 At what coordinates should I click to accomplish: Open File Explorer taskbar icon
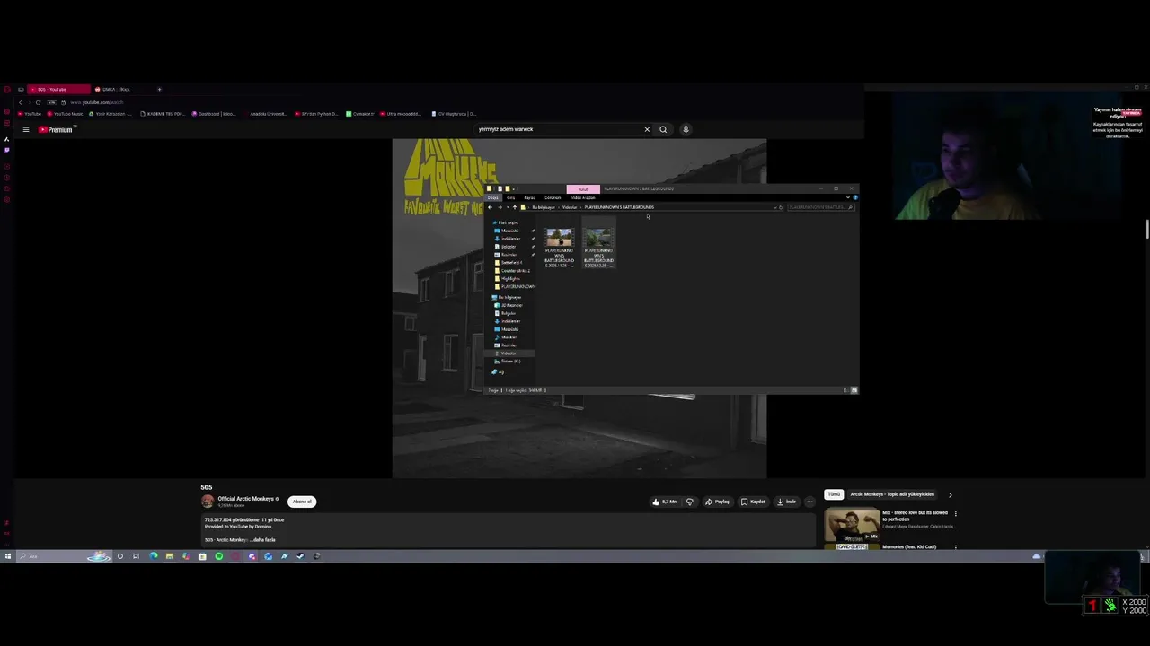(x=169, y=556)
